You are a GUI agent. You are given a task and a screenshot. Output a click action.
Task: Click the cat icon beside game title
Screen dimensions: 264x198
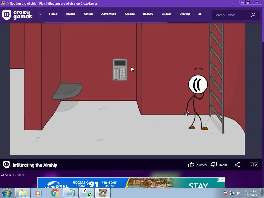click(x=6, y=165)
